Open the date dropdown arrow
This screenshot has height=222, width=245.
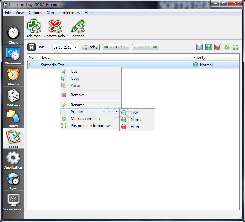76,47
